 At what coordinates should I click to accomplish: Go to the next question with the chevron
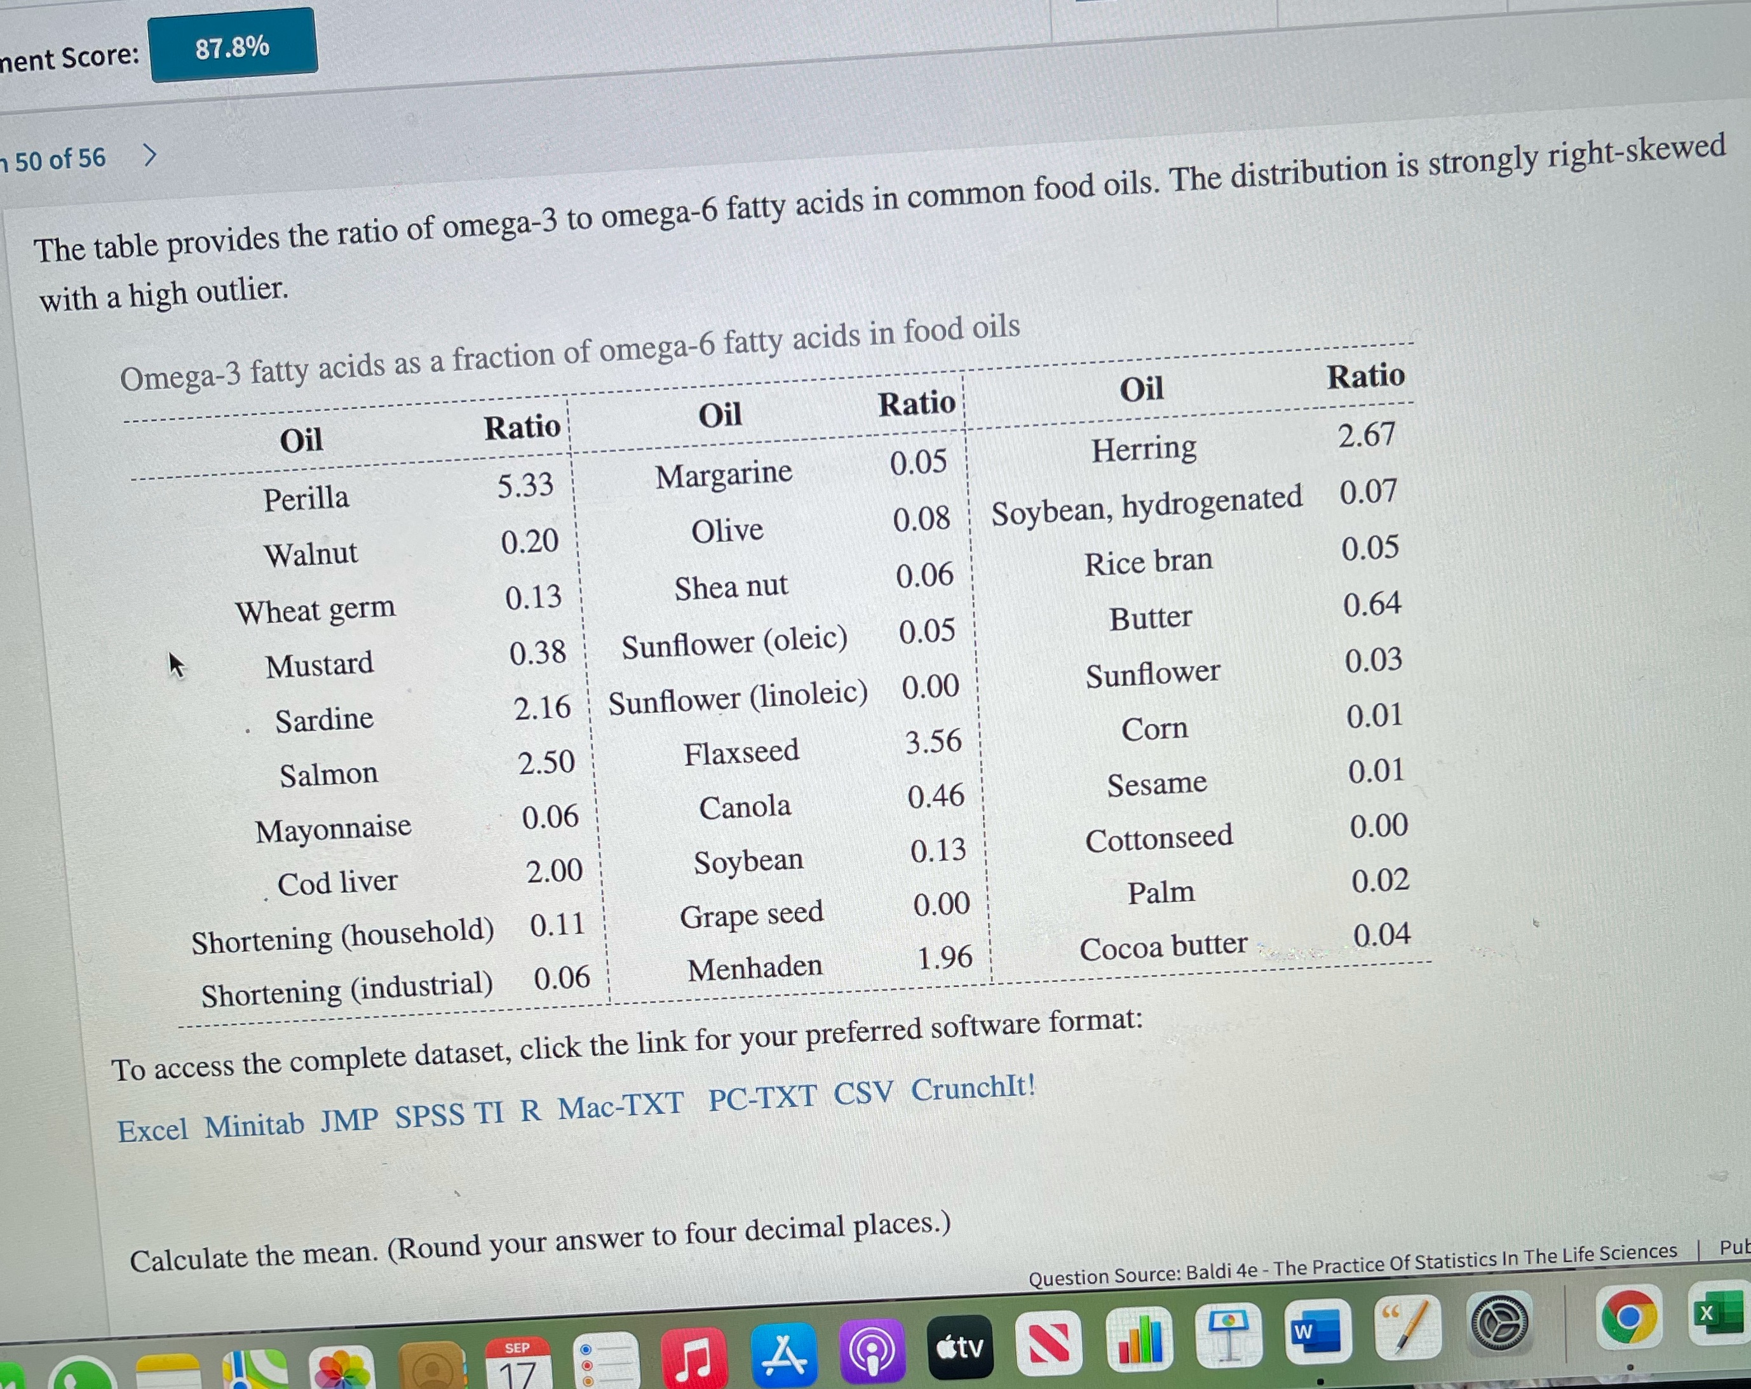[x=149, y=154]
